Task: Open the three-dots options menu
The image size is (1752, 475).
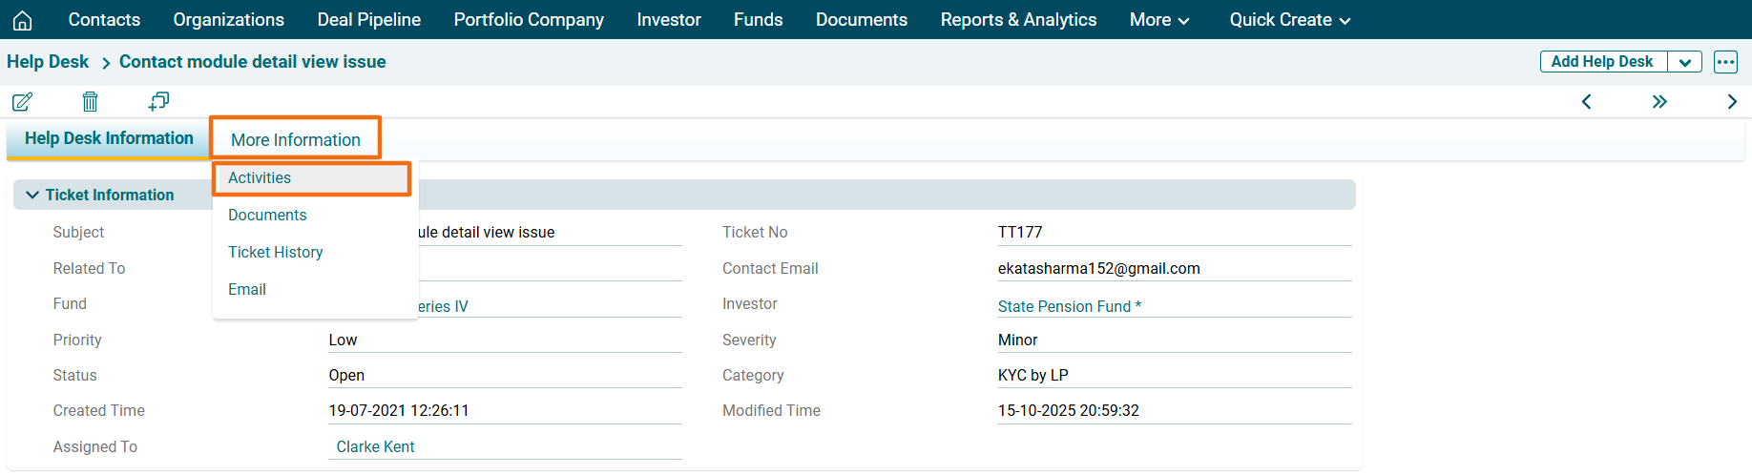Action: click(1725, 62)
